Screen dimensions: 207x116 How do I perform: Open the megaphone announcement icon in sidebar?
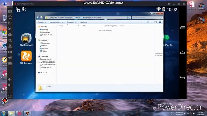pyautogui.click(x=10, y=58)
